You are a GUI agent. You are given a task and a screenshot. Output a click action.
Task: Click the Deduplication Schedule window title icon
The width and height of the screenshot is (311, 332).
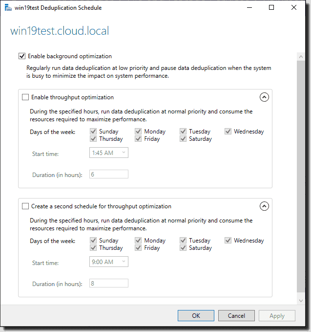[8, 8]
